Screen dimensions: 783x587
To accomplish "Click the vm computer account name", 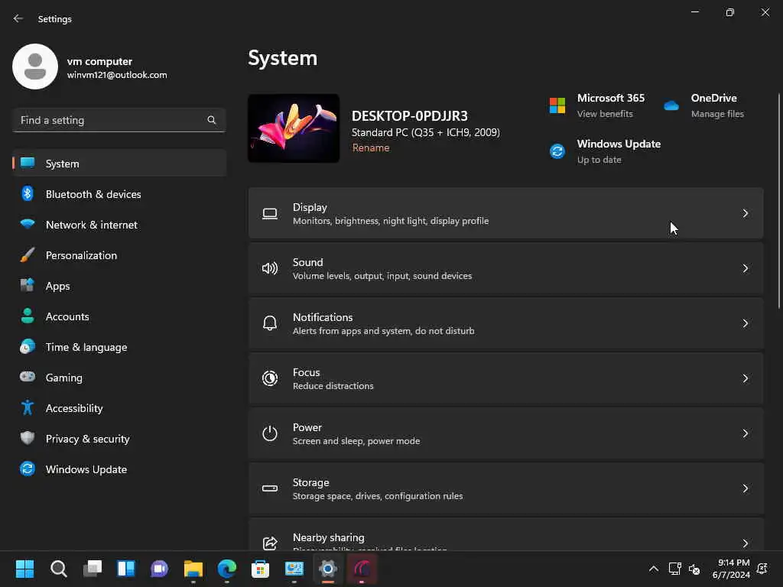I will click(x=99, y=61).
